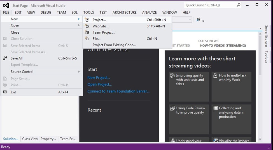The width and height of the screenshot is (273, 150).
Task: Click the feedback icon in the toolbar
Action: (x=198, y=20)
